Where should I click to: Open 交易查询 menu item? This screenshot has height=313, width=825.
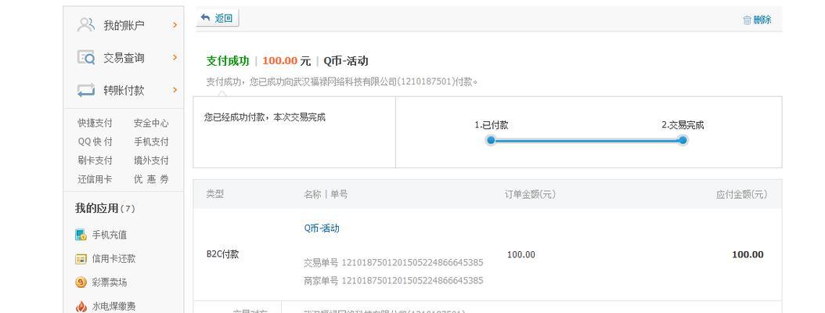point(124,57)
